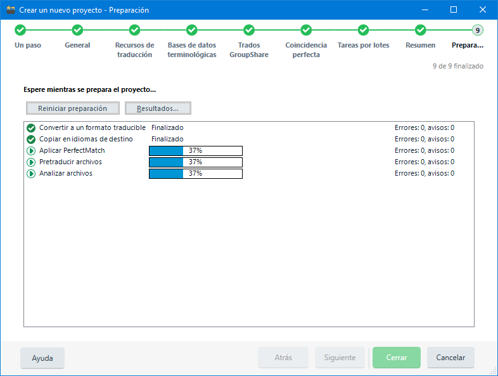Click the completed icon for Copiar en idiomas de destino
498x376 pixels.
point(31,139)
